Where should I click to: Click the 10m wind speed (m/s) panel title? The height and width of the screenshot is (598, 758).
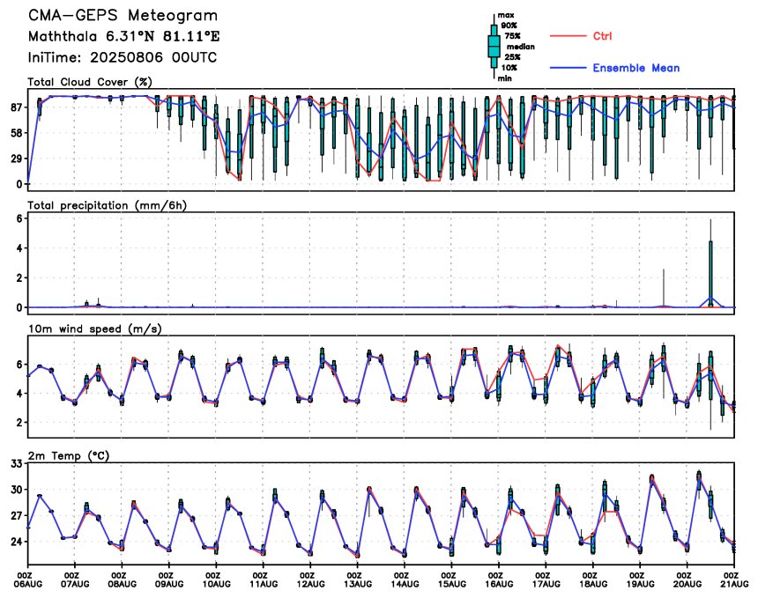(x=95, y=329)
